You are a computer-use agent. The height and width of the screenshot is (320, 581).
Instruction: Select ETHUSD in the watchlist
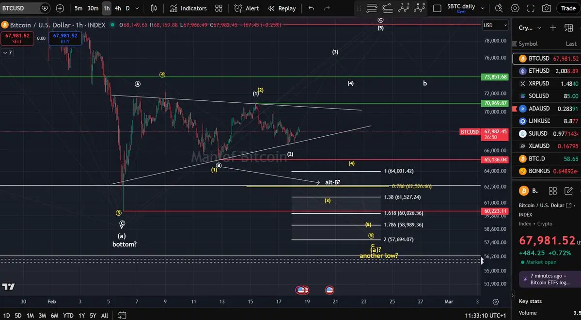547,71
